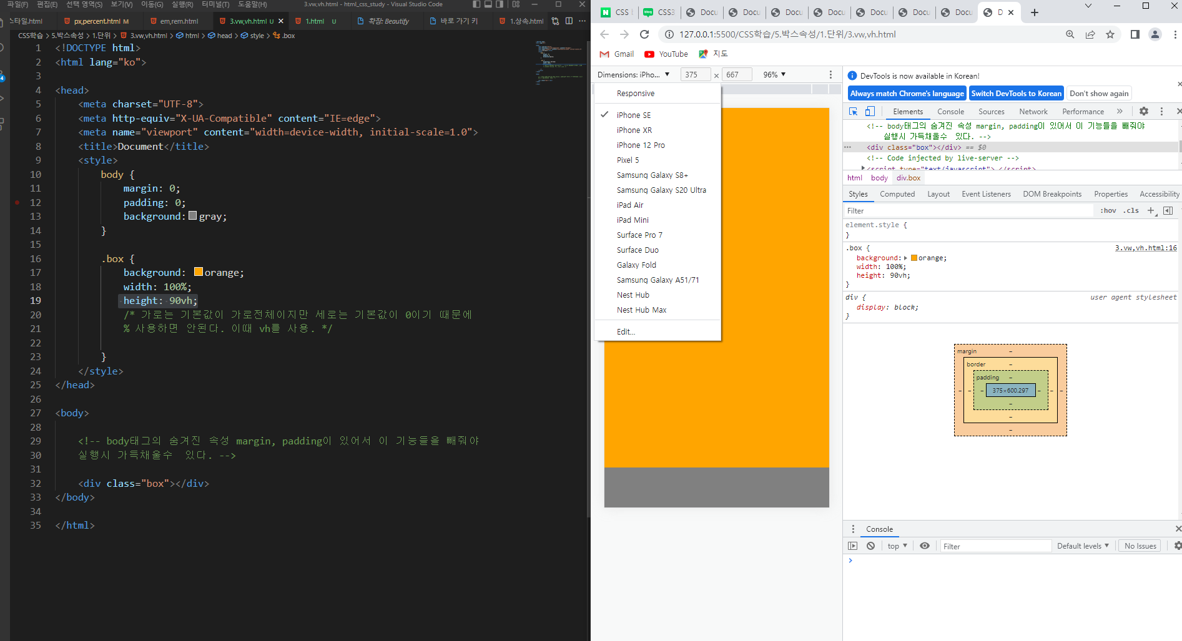Open Default levels dropdown
This screenshot has height=641, width=1182.
point(1083,546)
